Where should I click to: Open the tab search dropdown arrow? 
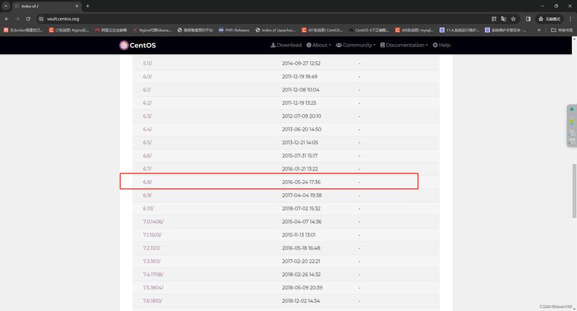click(6, 6)
